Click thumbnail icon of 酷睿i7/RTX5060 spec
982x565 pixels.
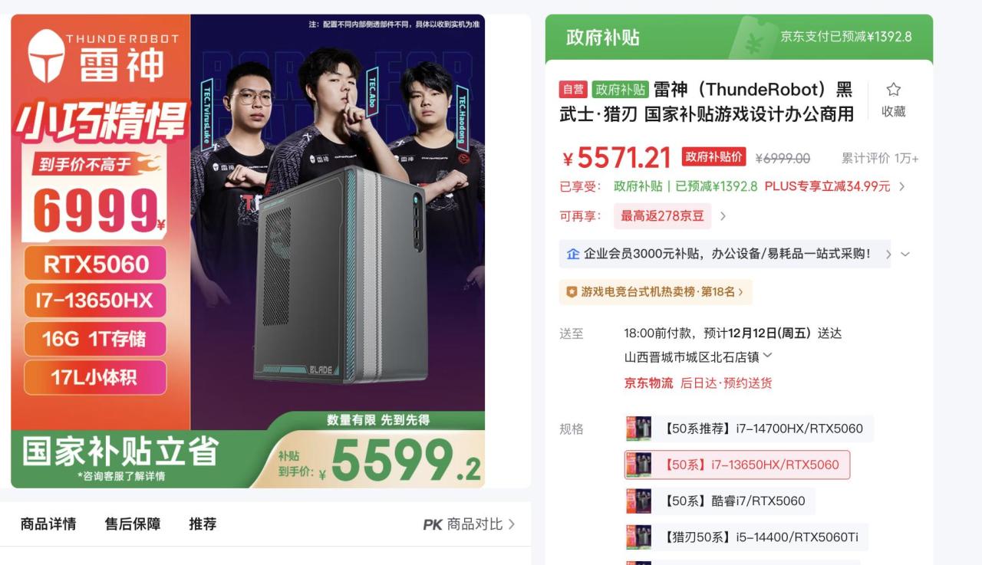[638, 501]
